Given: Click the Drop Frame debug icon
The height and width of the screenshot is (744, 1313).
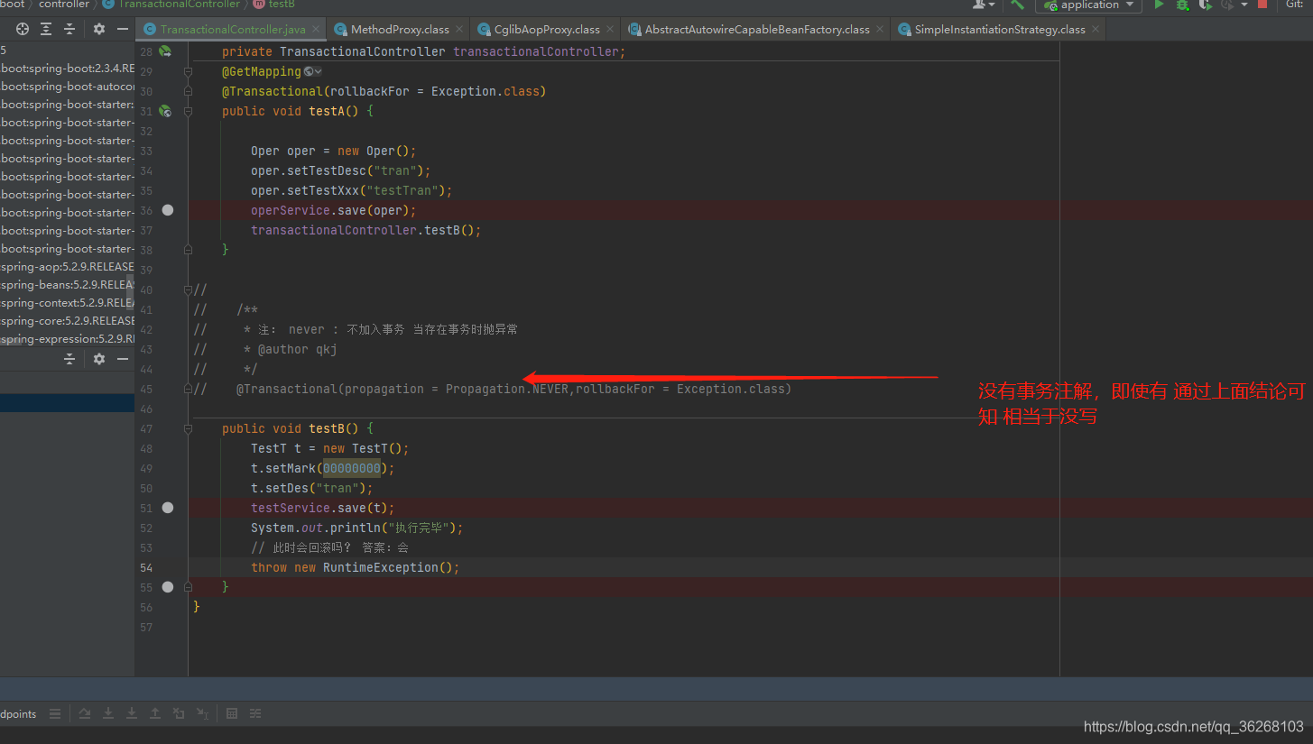Looking at the screenshot, I should tap(179, 713).
